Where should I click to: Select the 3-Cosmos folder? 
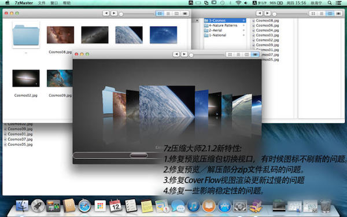tap(225, 20)
